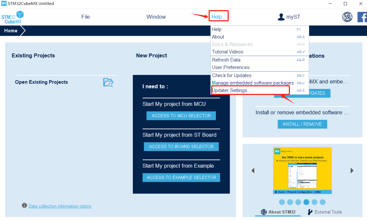The image size is (367, 220).
Task: Maximize the STM32CubeMX window
Action: [345, 4]
